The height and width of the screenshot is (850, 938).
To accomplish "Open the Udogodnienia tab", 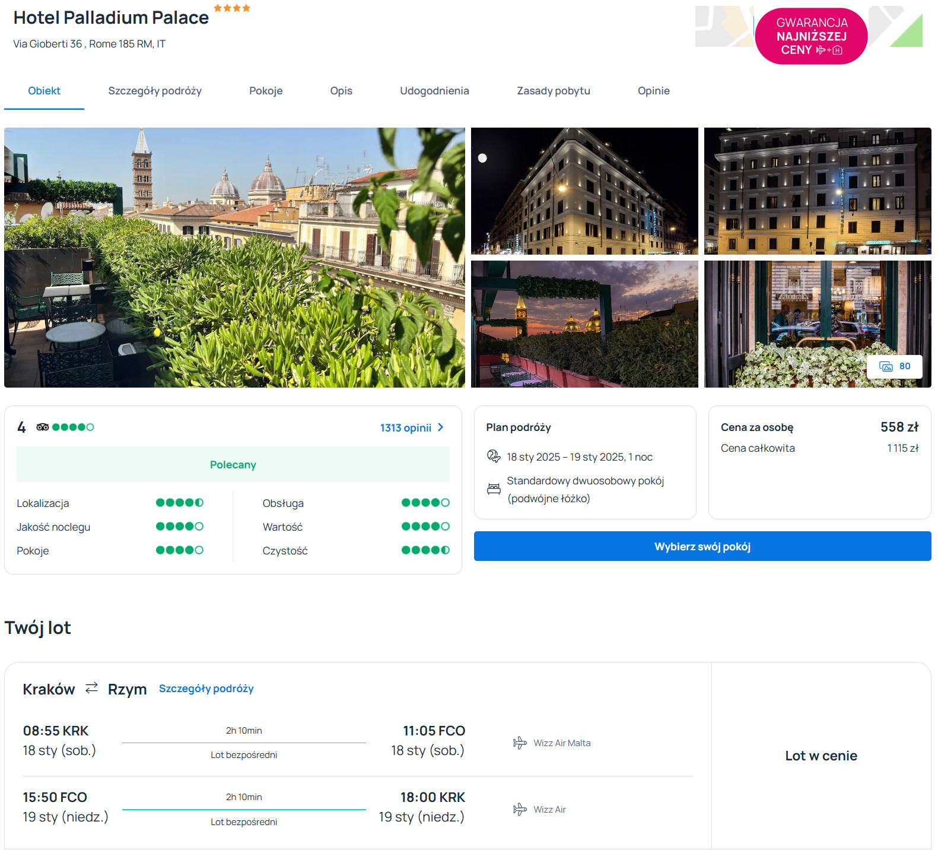I will 434,91.
